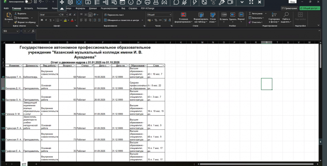Open Условное форматирование menu

184,17
